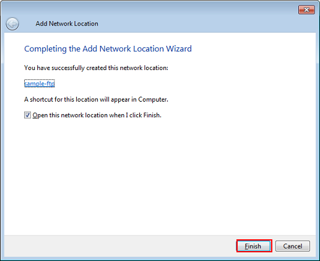Screen dimensions: 320x261
Task: Click the gray footer bar left of Finish
Action: 119,246
